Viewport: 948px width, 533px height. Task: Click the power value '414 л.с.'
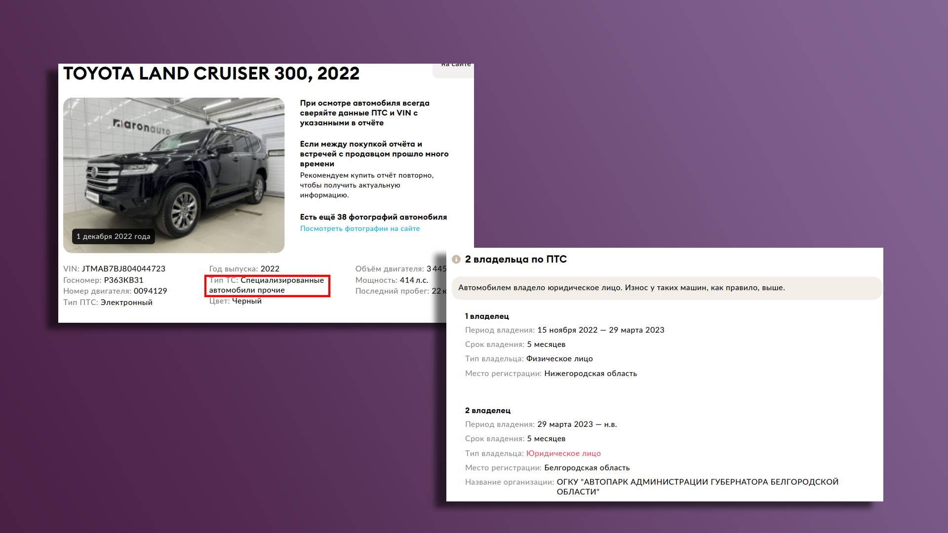414,280
